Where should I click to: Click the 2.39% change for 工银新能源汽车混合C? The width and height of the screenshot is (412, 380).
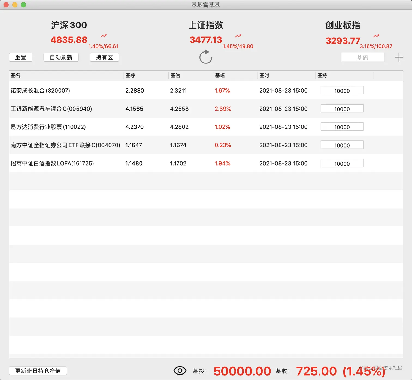tap(223, 109)
